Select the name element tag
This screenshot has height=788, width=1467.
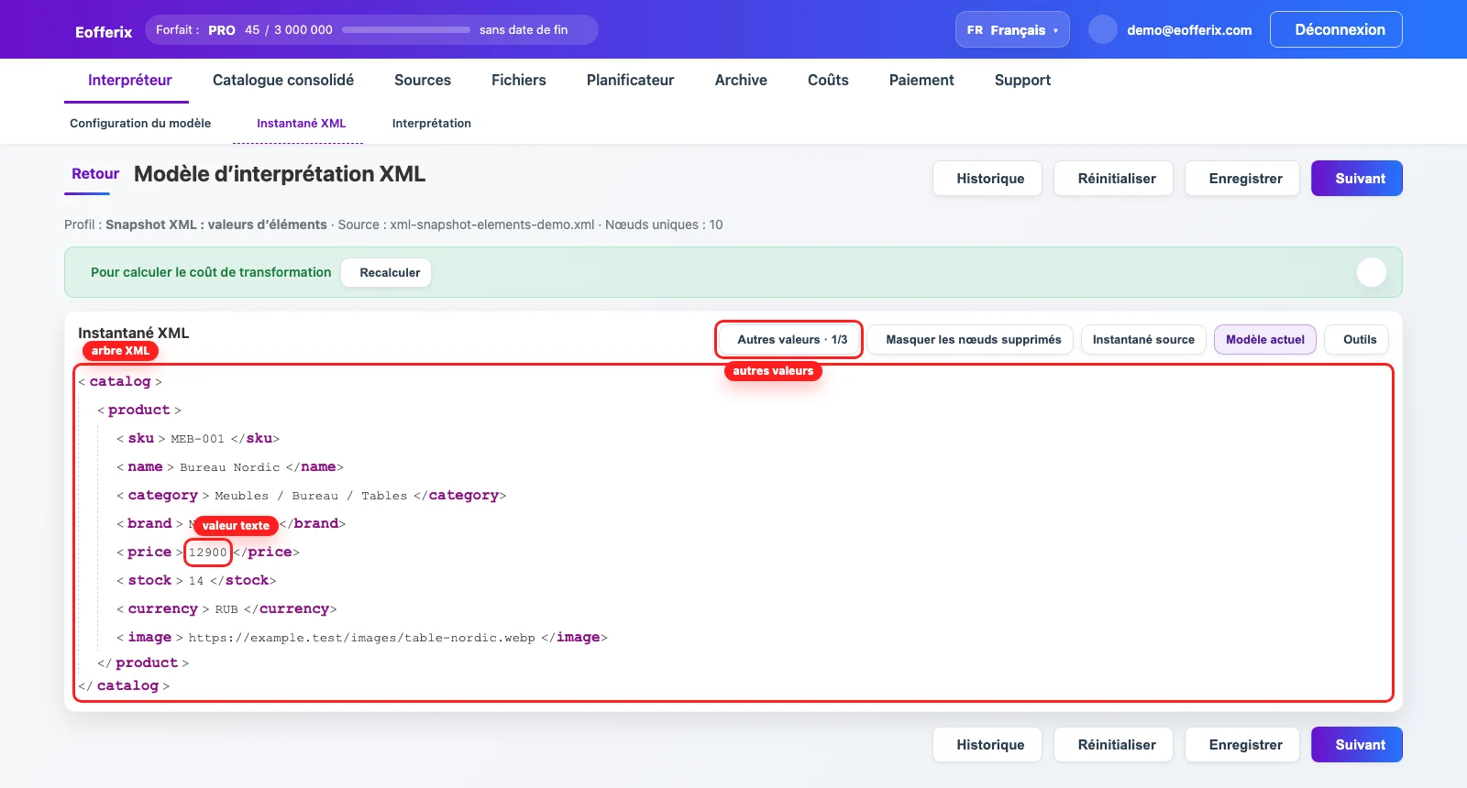pos(145,466)
